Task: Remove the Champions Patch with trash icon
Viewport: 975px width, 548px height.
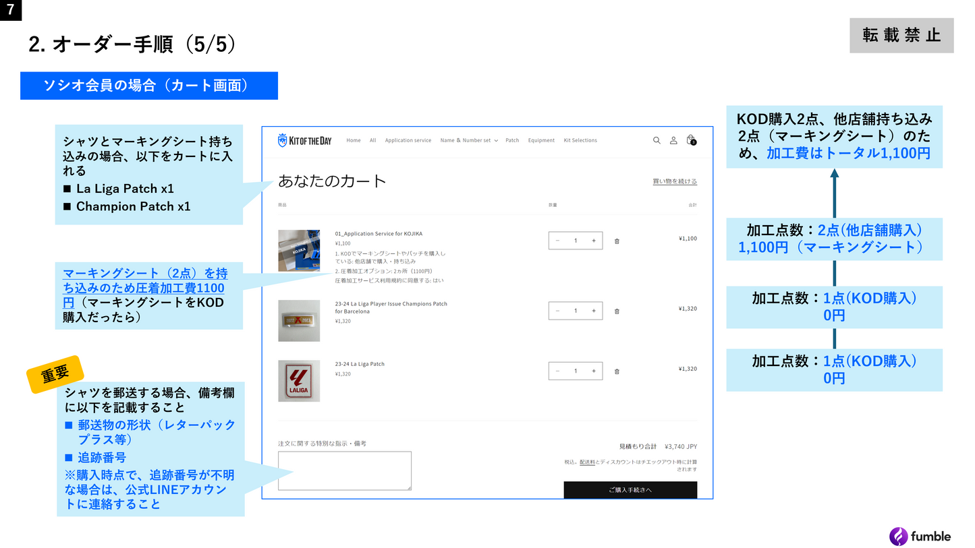Action: 617,311
